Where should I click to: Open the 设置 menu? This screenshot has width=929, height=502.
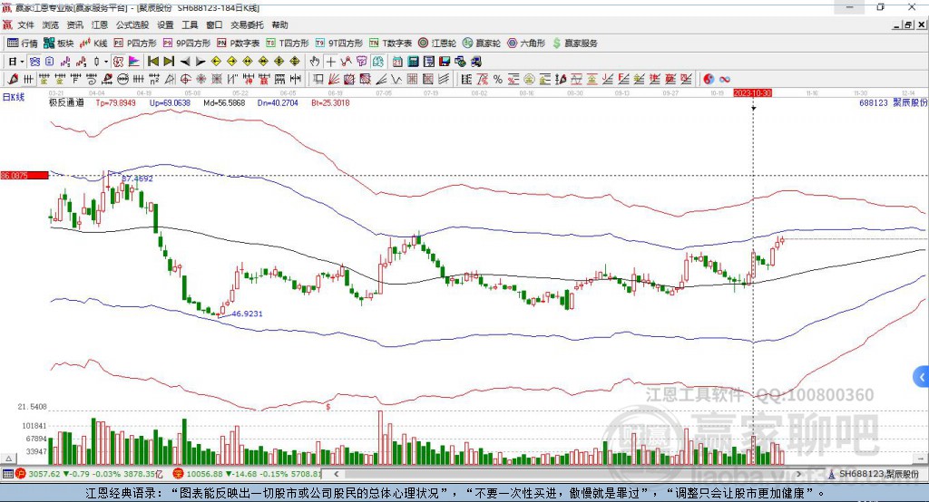pos(165,24)
